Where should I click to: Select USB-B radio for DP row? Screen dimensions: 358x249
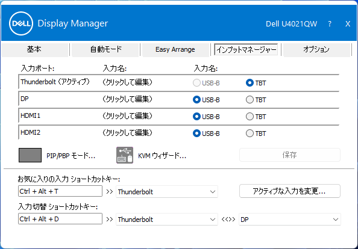[196, 100]
